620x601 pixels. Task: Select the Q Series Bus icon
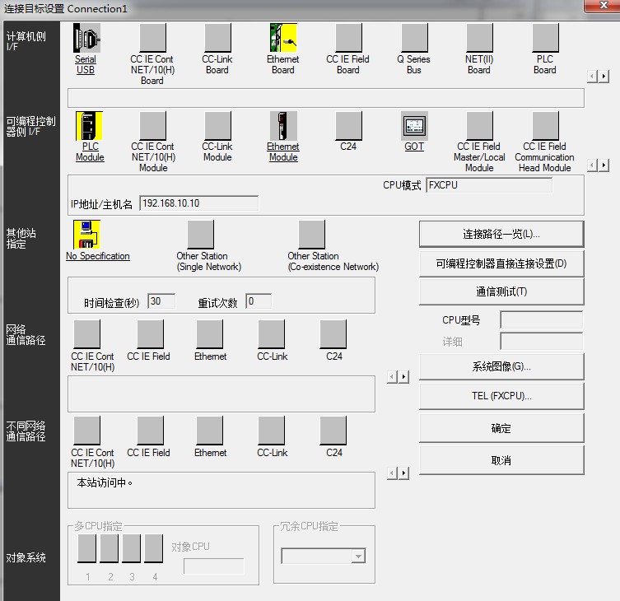click(x=414, y=38)
